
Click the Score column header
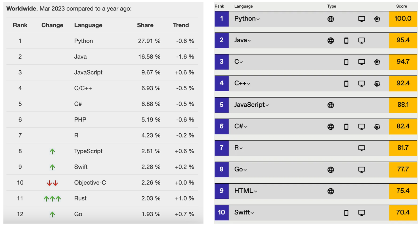point(402,6)
